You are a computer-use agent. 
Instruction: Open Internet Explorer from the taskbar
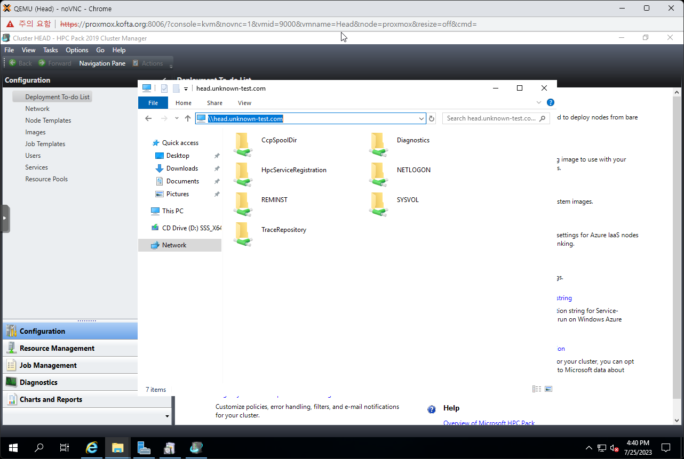click(92, 448)
